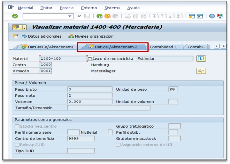Toggle Relev.p.IUID checkbox
230x164 pixels.
17,145
